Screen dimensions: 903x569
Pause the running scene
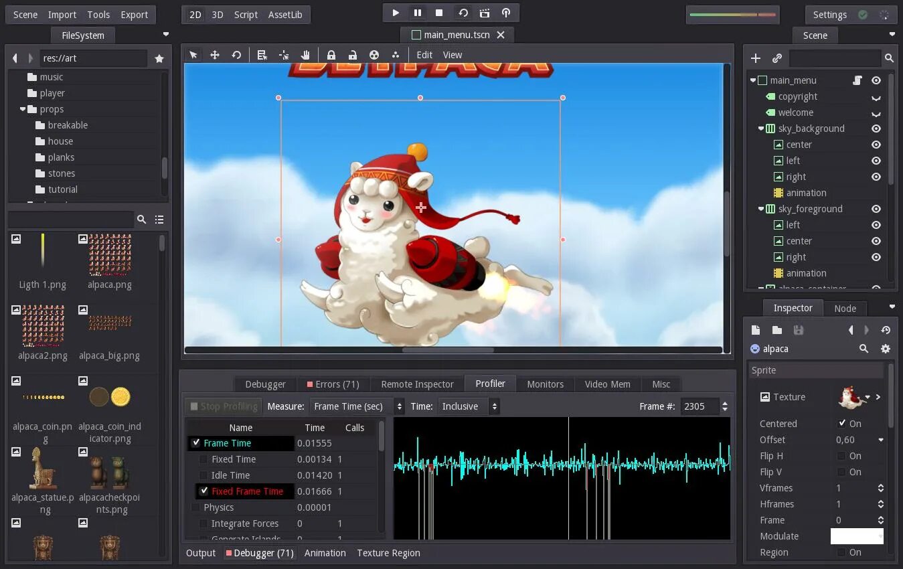pyautogui.click(x=418, y=13)
